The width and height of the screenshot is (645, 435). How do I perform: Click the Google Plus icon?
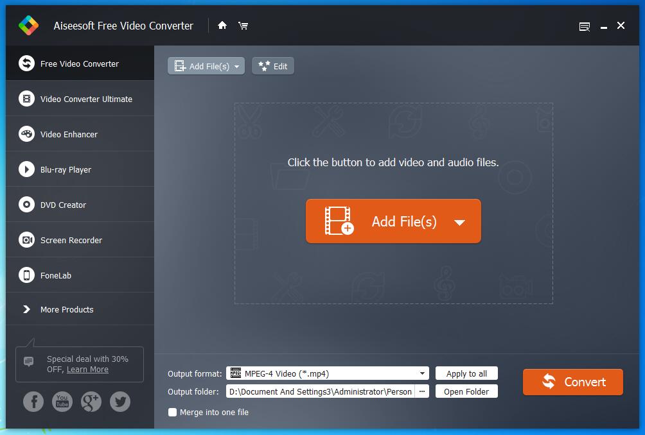(91, 402)
